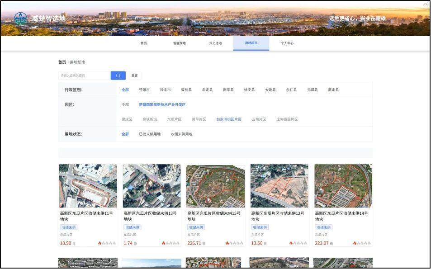Click 首页 breadcrumb link
Screen dimensions: 431x269
tap(62, 62)
